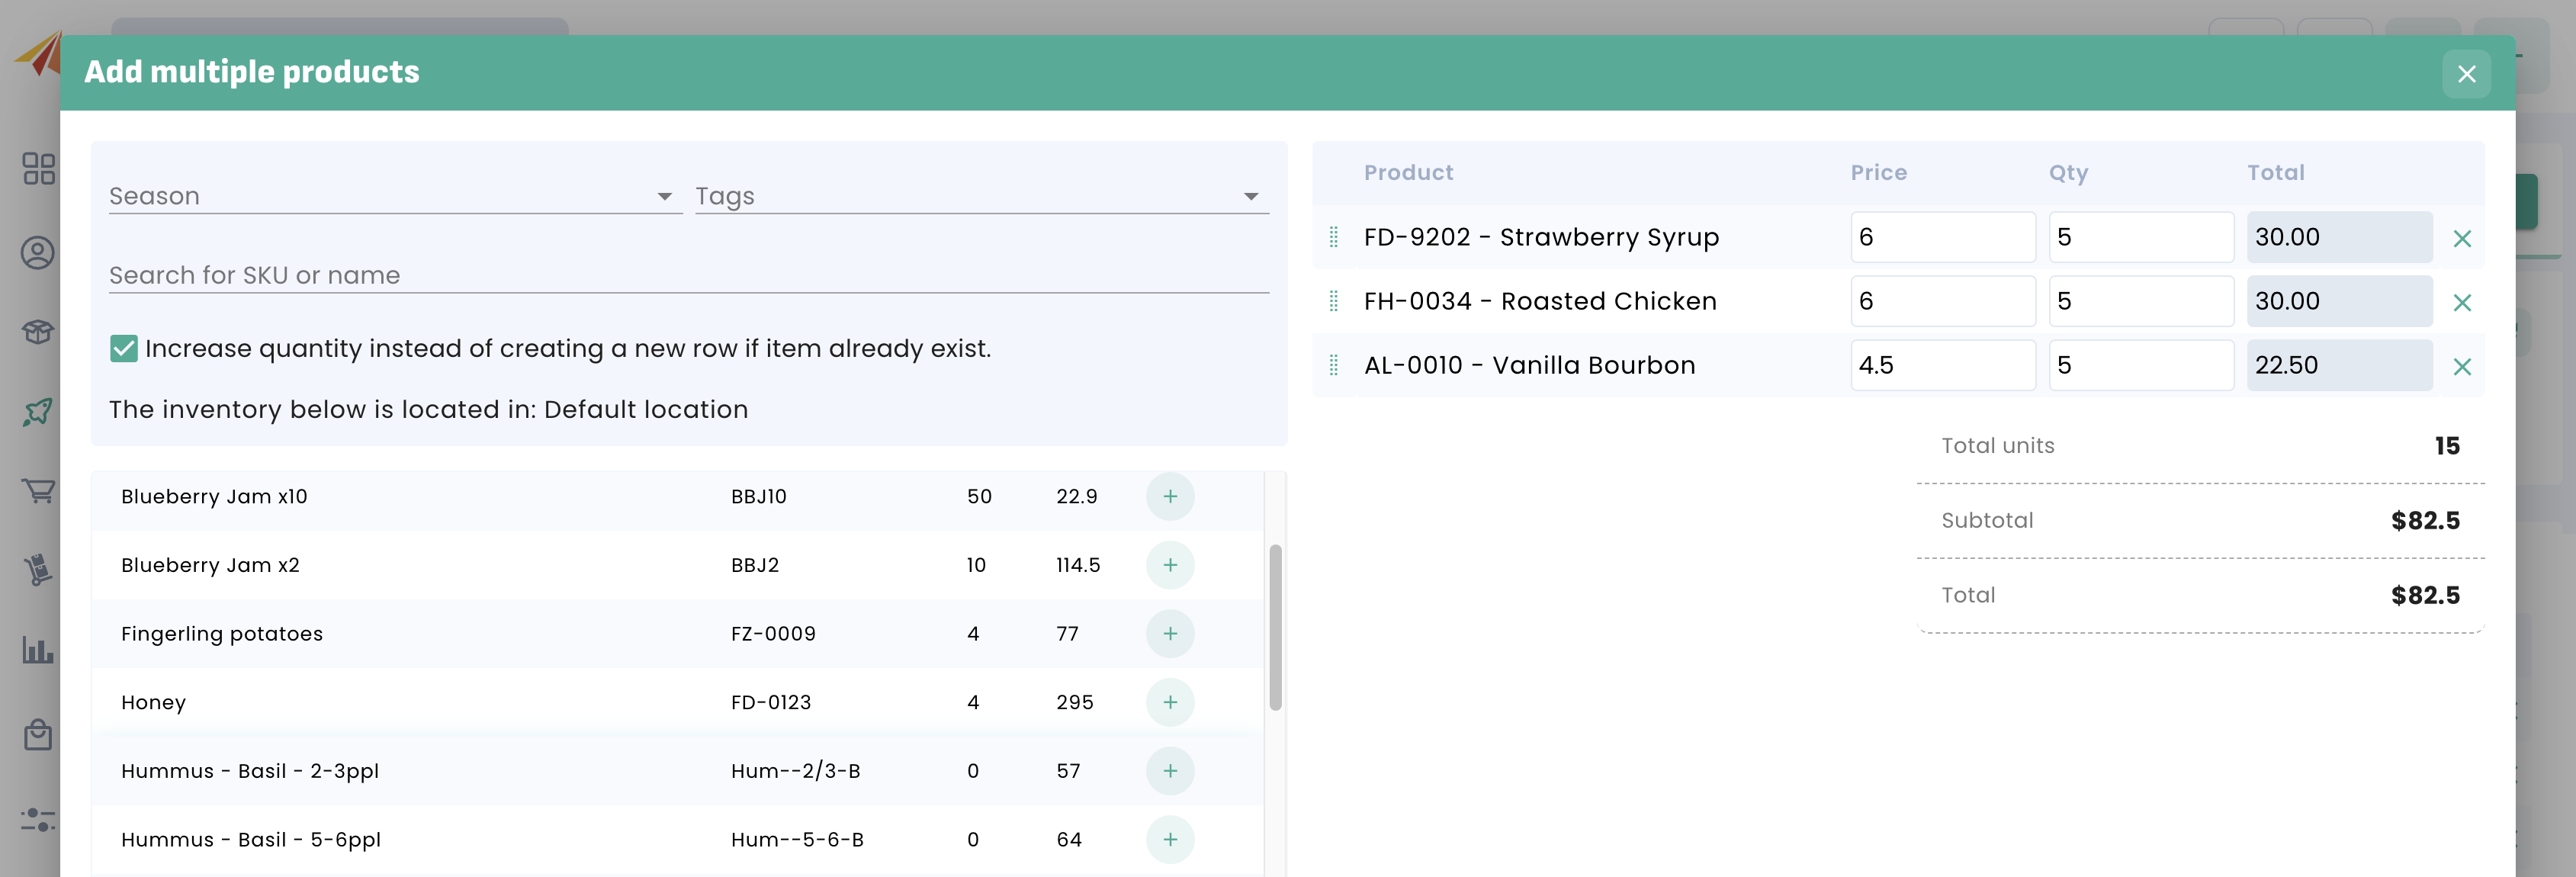Remove Vanilla Bourbon row with X icon
This screenshot has height=877, width=2576.
2461,366
